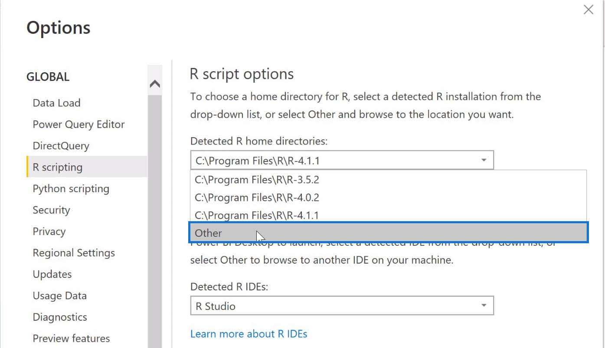Open Python scripting options
Viewport: 605px width, 348px height.
coord(71,189)
